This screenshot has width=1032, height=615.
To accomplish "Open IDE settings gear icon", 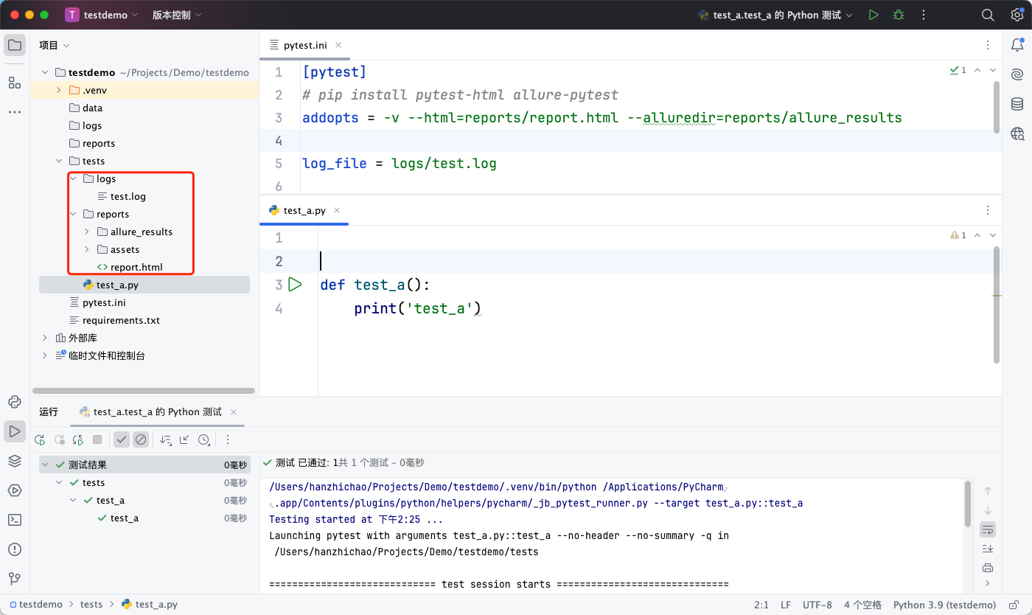I will (1017, 15).
